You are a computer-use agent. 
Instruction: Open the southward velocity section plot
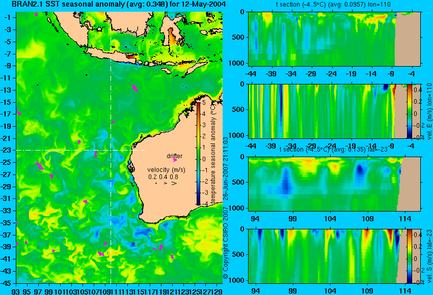[x=334, y=256]
